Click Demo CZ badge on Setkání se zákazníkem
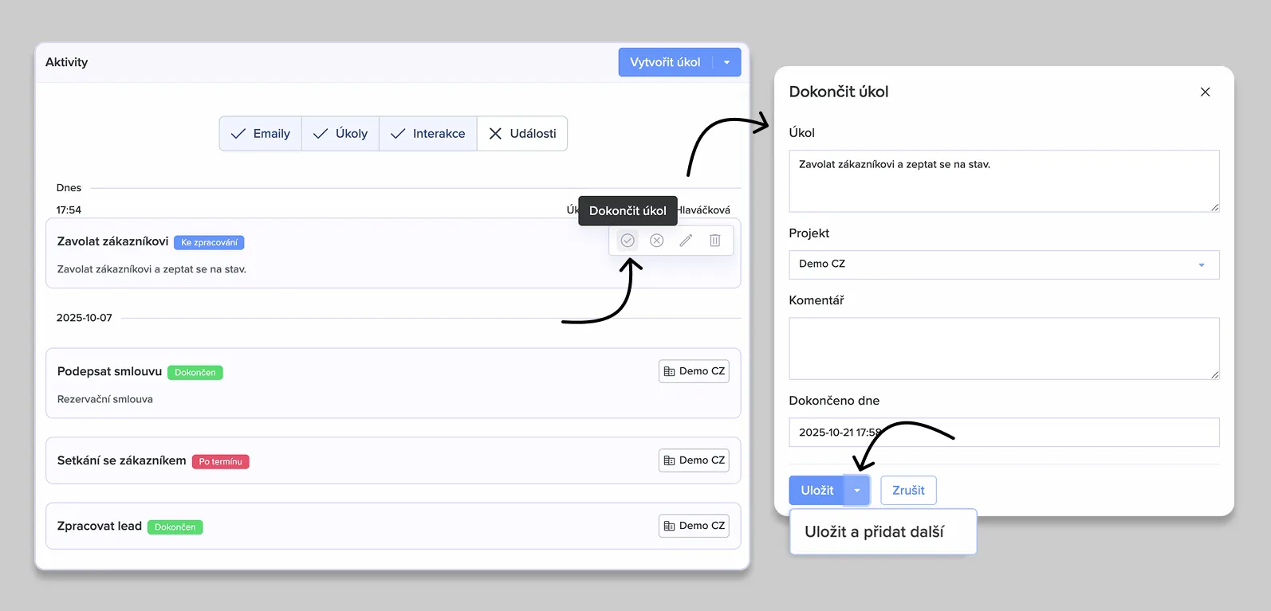Screen dimensions: 1271x611 tap(694, 460)
